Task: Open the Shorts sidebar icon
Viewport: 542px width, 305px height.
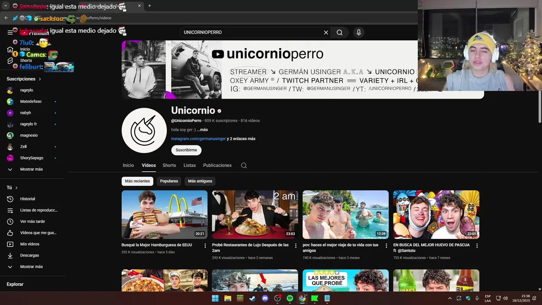Action: [x=10, y=61]
